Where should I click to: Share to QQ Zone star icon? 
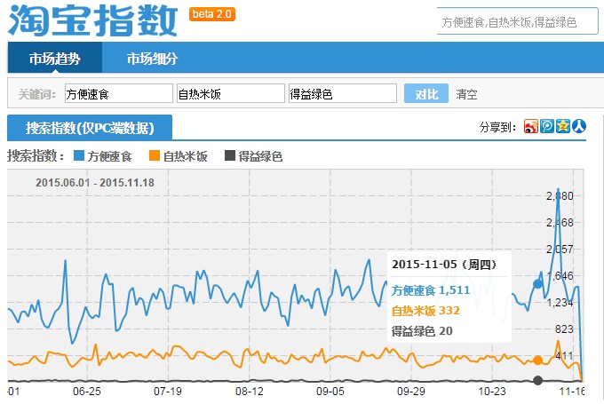(562, 127)
